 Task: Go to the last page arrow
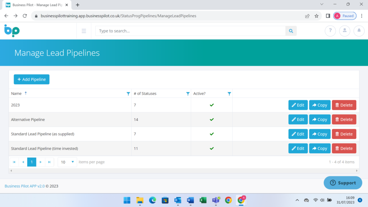(50, 162)
